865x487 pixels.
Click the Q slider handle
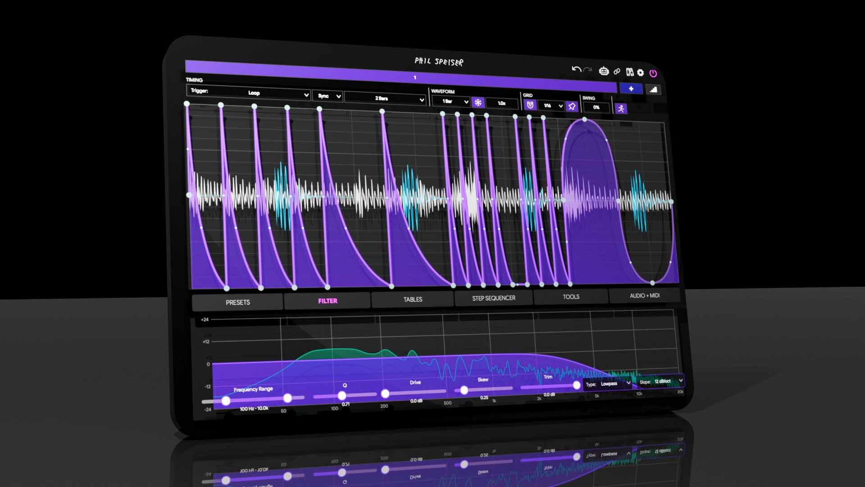(x=342, y=396)
